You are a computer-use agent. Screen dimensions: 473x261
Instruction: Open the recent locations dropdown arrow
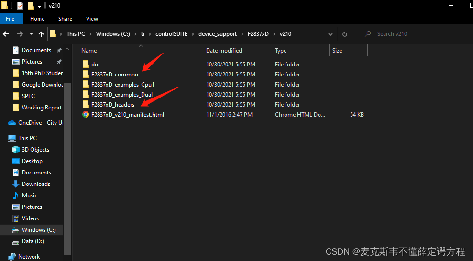[x=31, y=34]
